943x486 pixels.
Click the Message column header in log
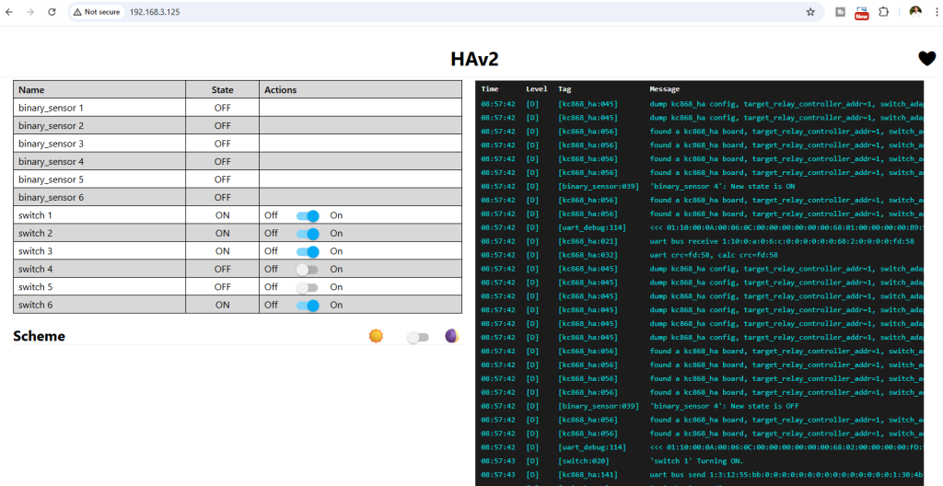664,89
